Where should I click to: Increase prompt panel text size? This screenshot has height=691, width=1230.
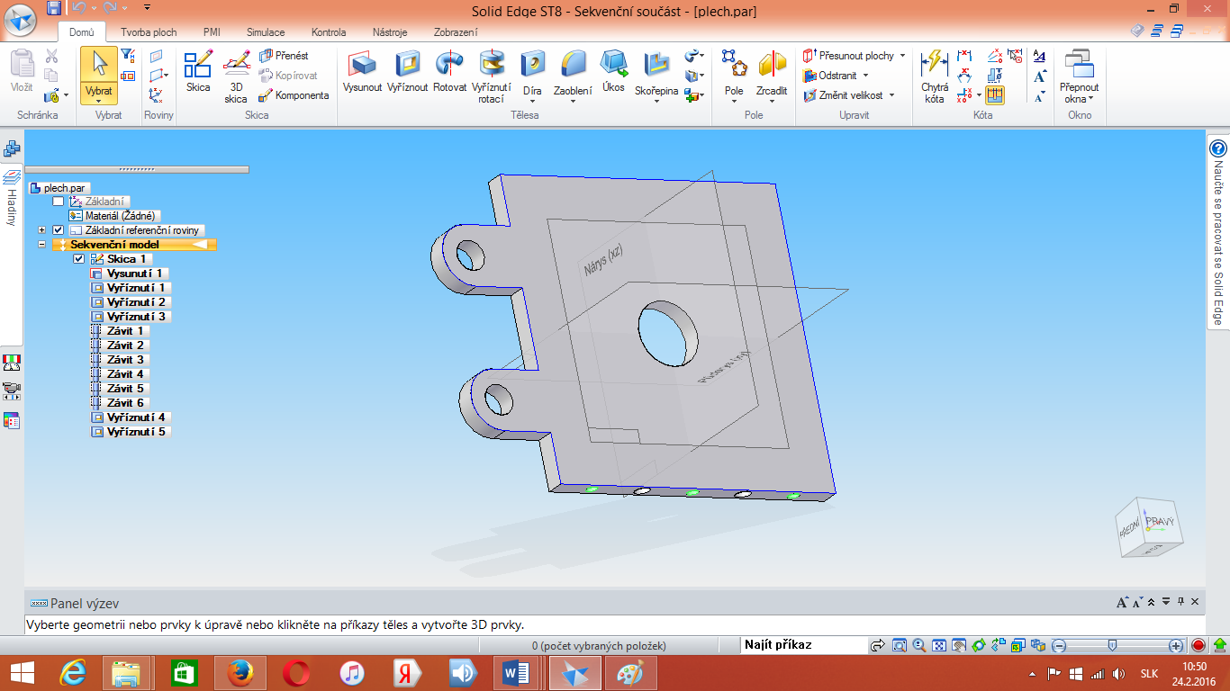click(x=1121, y=603)
